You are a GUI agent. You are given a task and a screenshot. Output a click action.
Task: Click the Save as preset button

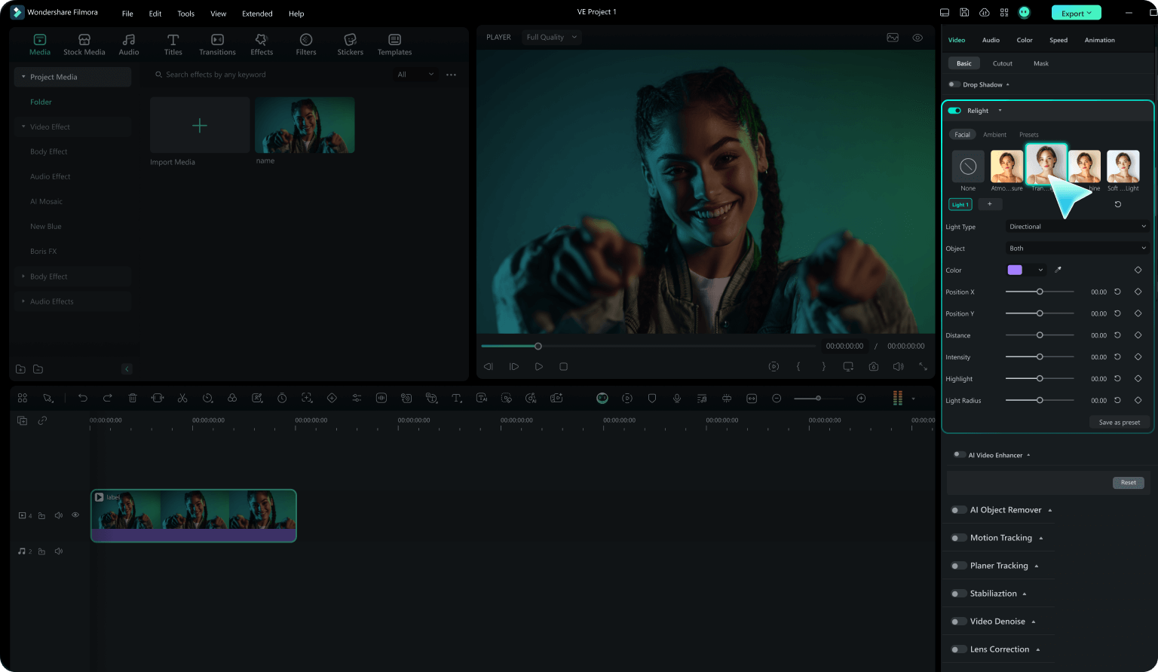(1120, 423)
